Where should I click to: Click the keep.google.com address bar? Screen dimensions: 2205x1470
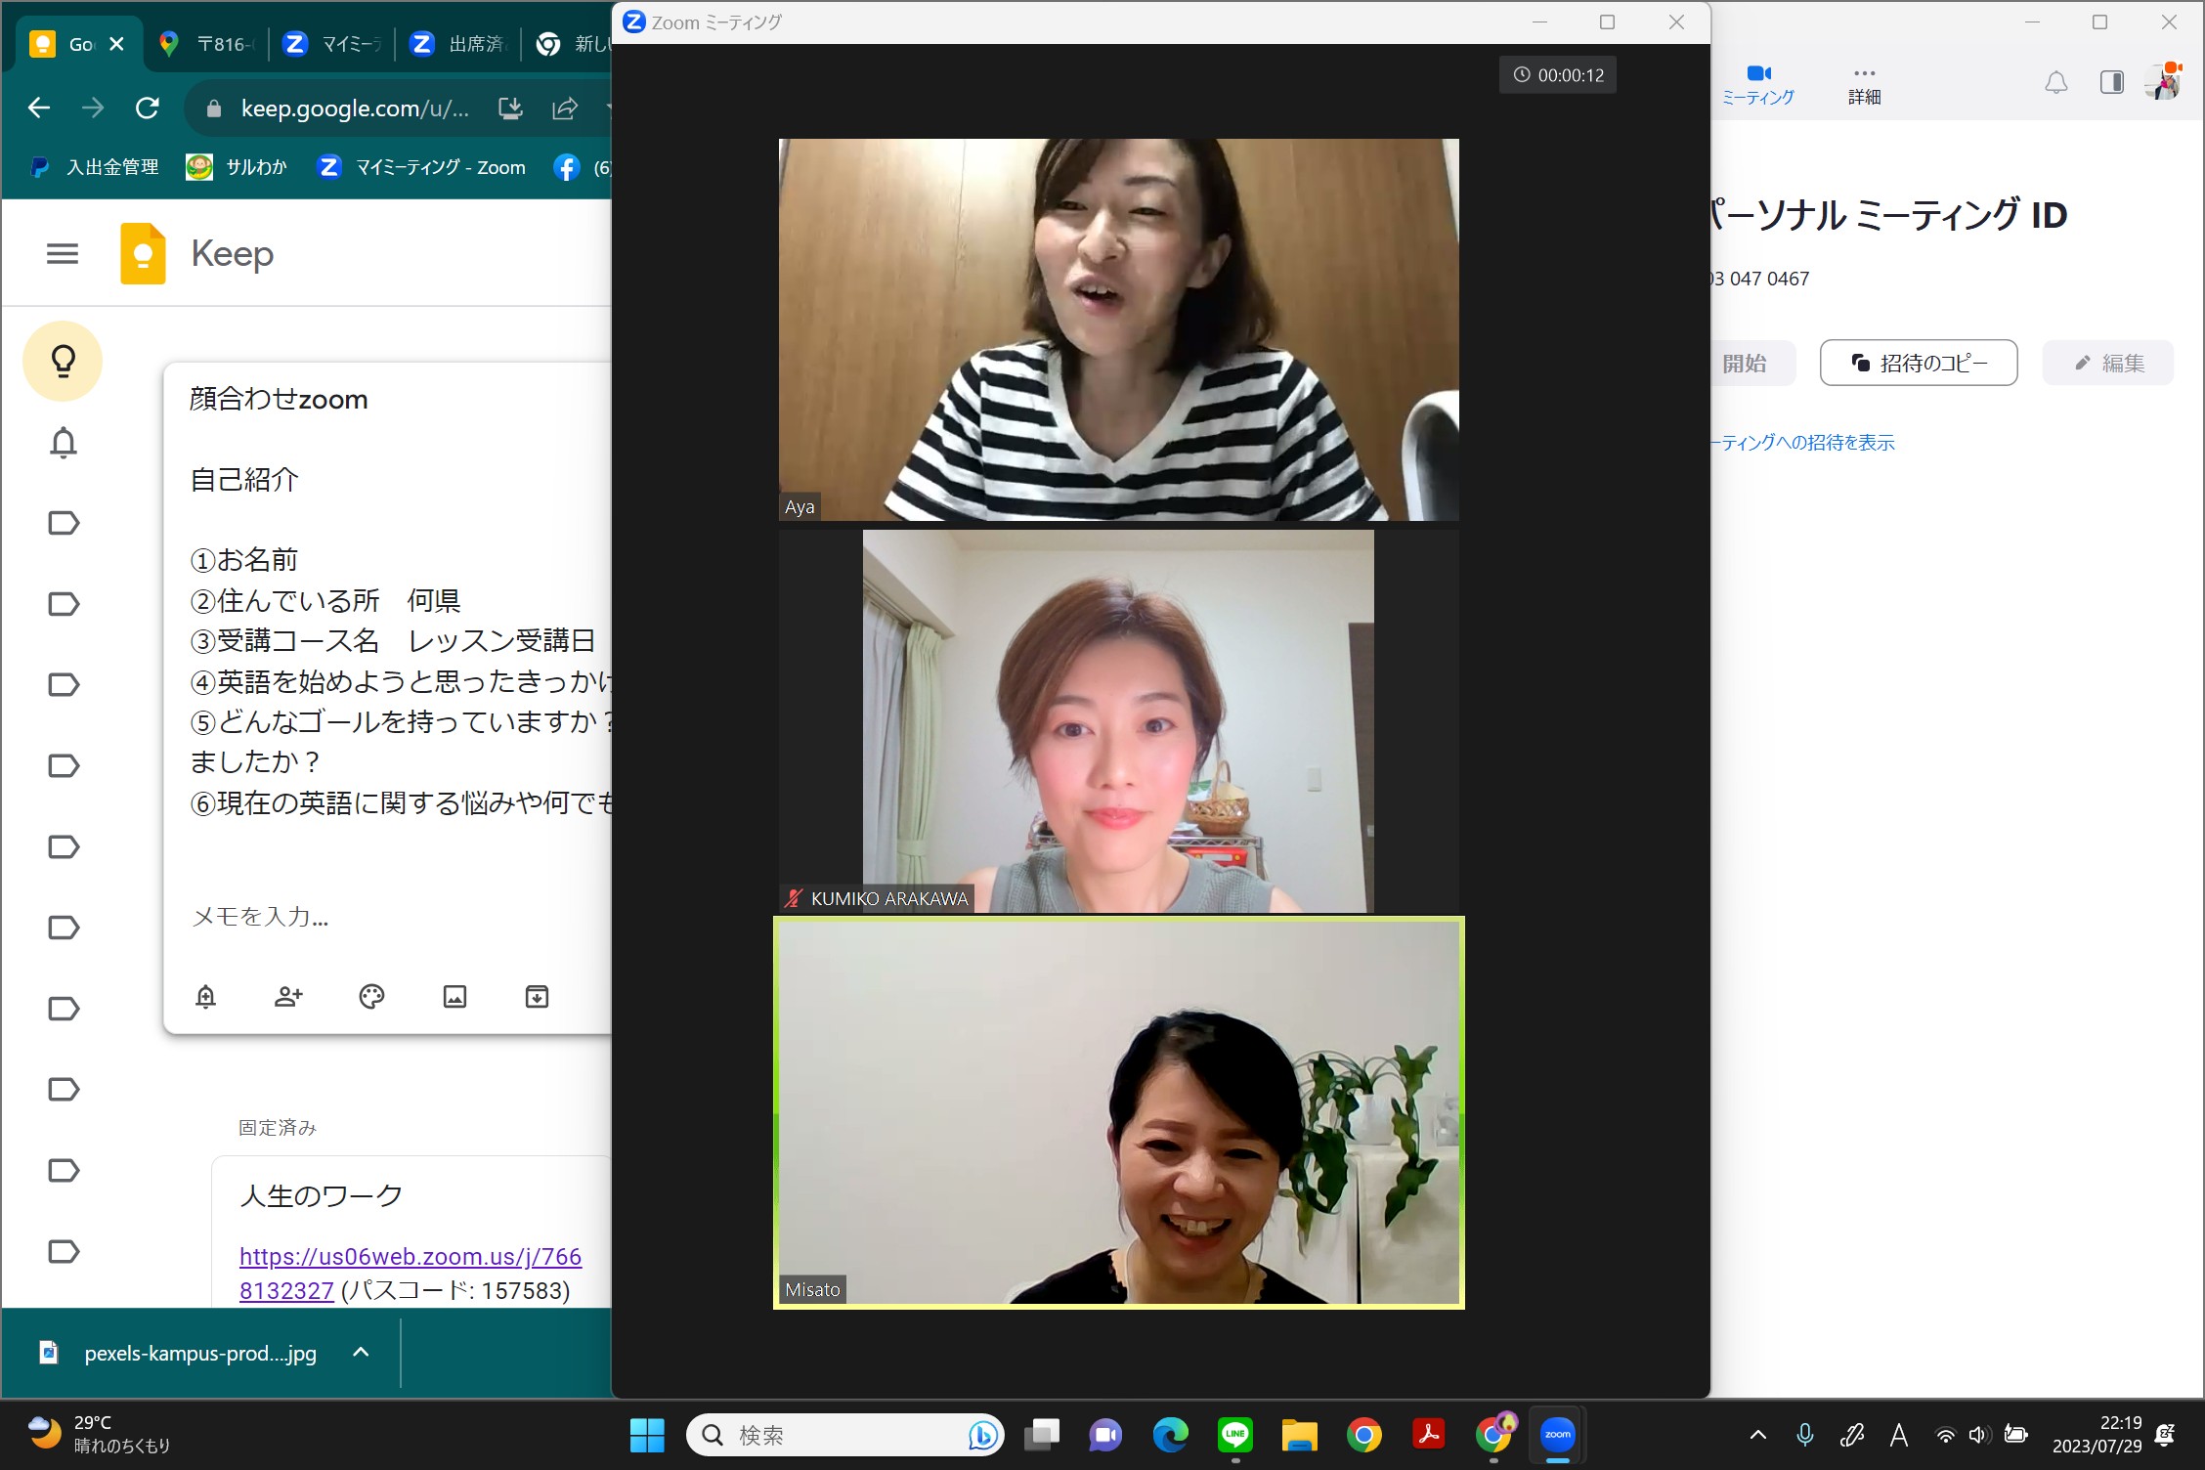(355, 108)
